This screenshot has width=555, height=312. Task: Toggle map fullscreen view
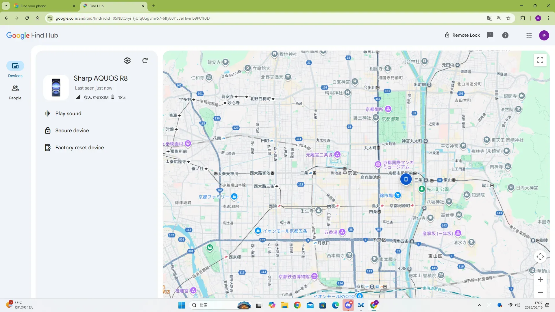(540, 60)
